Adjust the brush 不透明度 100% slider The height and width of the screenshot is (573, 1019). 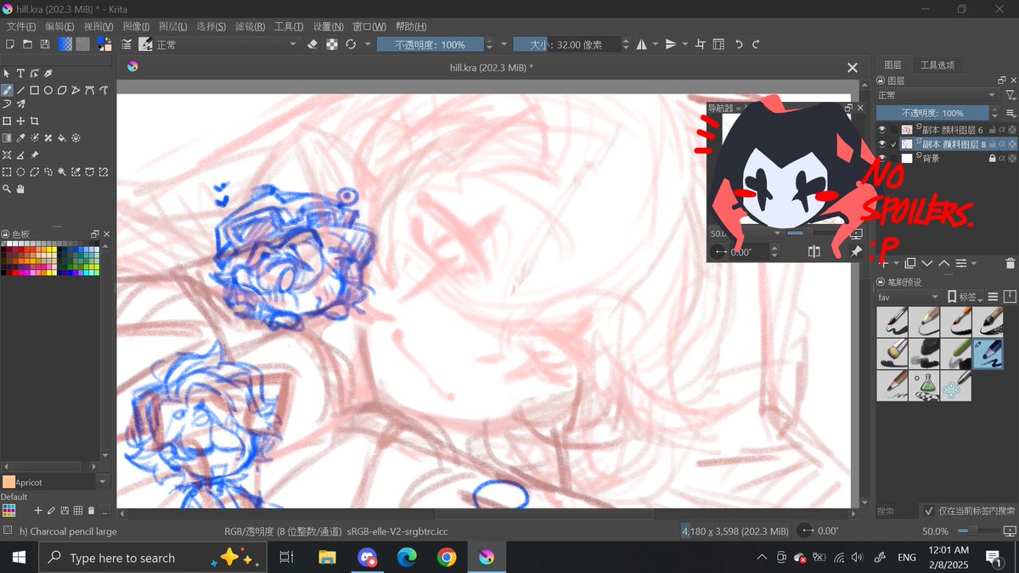tap(431, 44)
